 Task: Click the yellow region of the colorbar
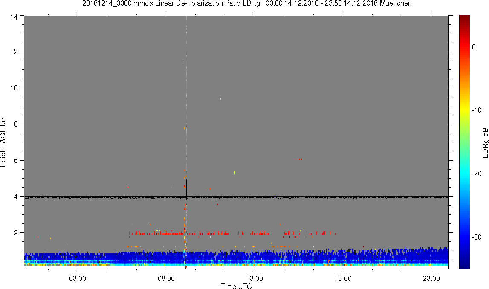coord(465,108)
